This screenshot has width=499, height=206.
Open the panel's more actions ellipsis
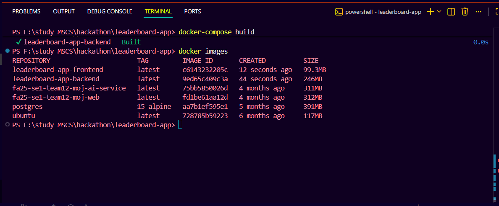click(478, 12)
